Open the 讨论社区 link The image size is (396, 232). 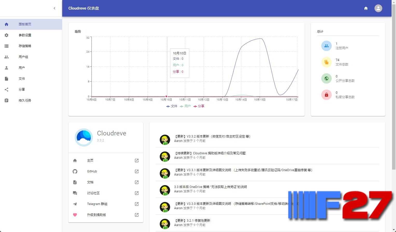point(106,193)
